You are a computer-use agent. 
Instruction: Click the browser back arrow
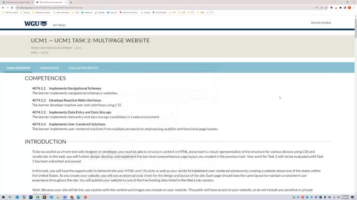click(2, 8)
